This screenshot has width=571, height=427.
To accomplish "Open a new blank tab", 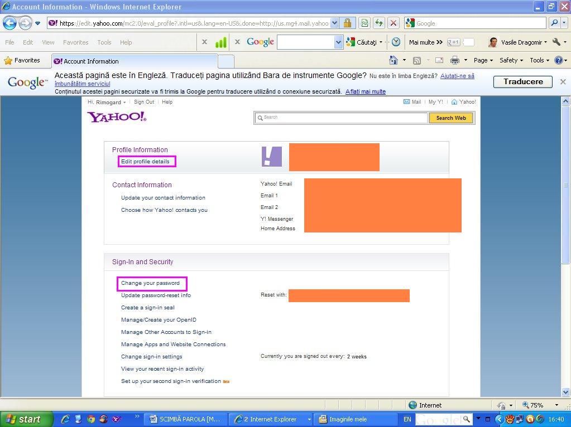I will pyautogui.click(x=226, y=61).
